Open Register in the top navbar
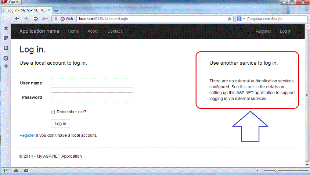The height and width of the screenshot is (175, 310). (x=263, y=31)
